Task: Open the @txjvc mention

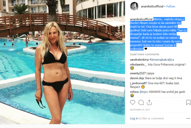Action: pos(144,92)
